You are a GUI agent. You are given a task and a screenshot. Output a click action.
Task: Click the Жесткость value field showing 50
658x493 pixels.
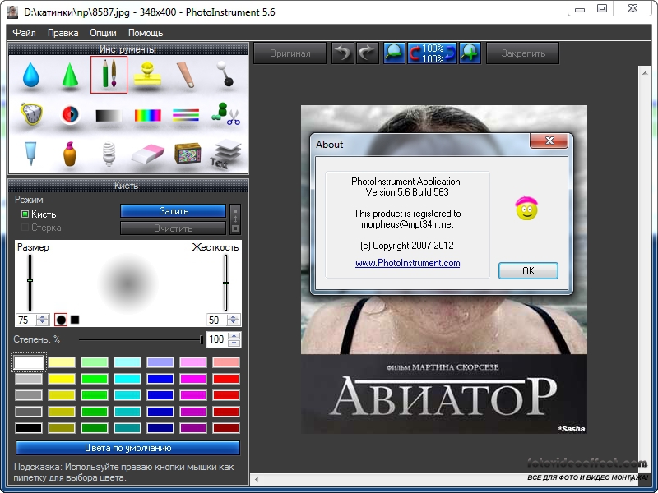[x=217, y=320]
